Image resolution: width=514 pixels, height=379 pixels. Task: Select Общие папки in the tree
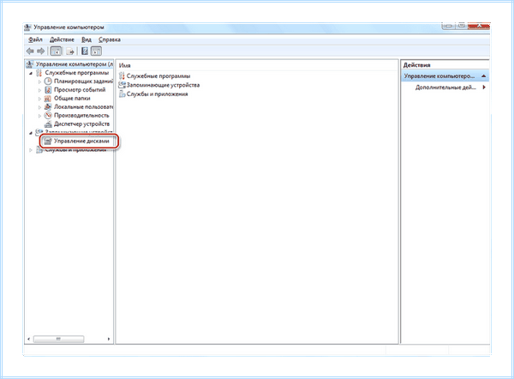coord(72,98)
